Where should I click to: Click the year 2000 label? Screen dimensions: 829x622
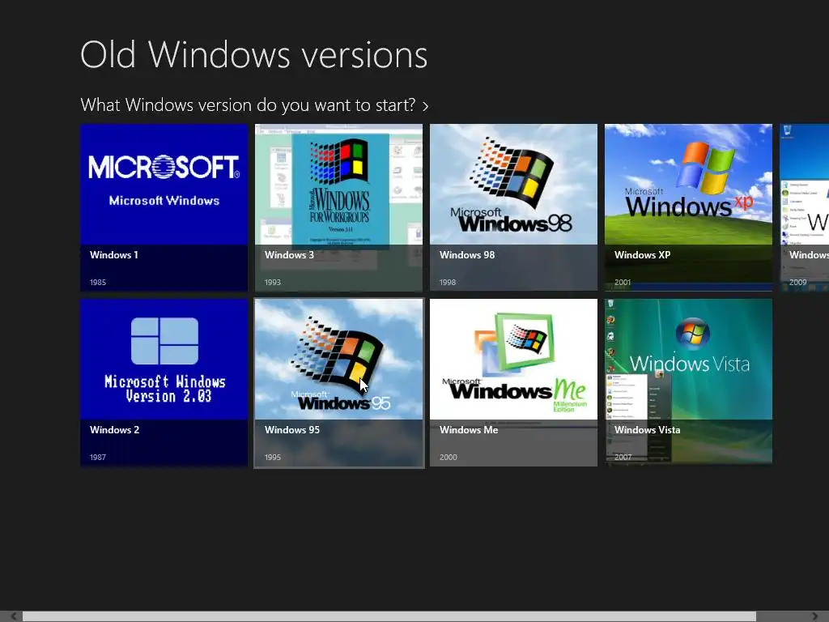coord(449,458)
